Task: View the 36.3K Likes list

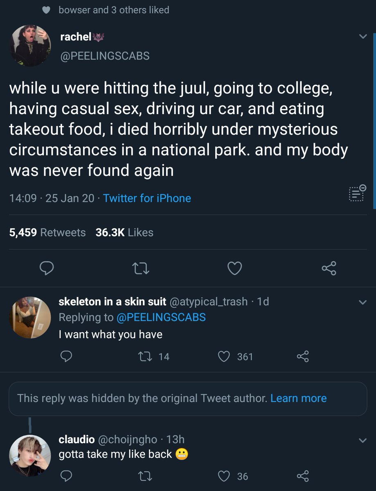Action: tap(124, 232)
